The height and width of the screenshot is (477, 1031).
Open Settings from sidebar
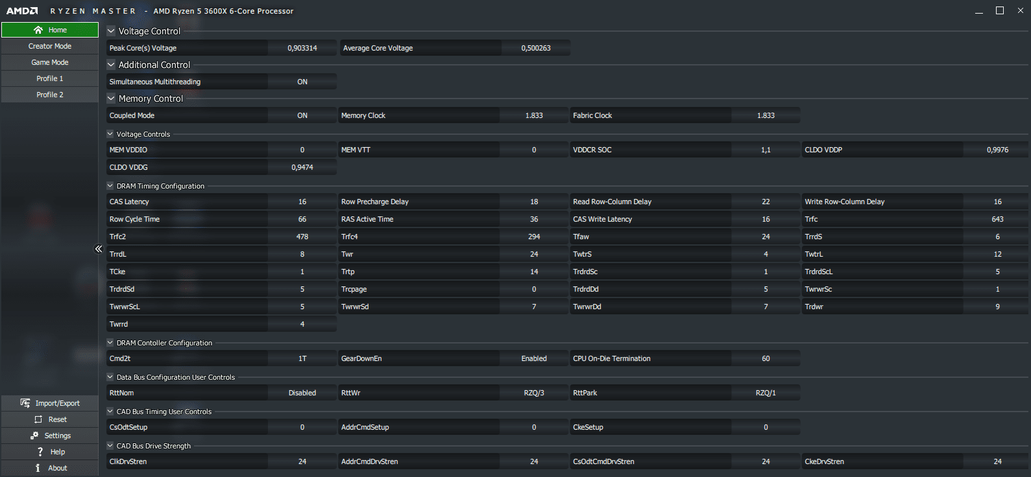(x=50, y=436)
